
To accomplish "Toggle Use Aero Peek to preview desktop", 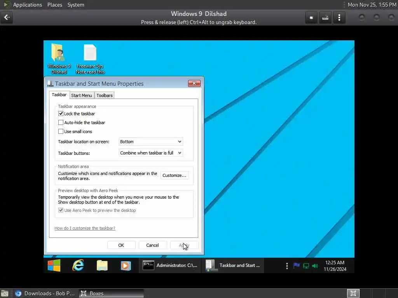I will (61, 210).
